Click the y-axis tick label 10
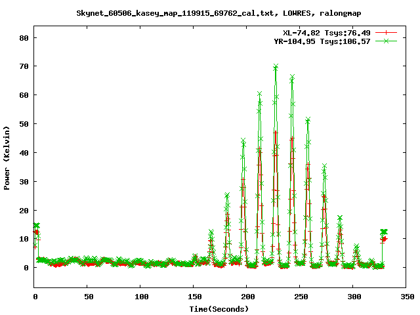This screenshot has width=420, height=315. [x=24, y=239]
